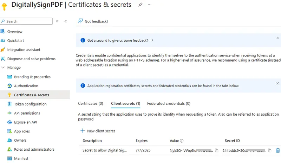281x164 pixels.
Task: Switch to Federated credentials (0) tab
Action: coord(169,103)
